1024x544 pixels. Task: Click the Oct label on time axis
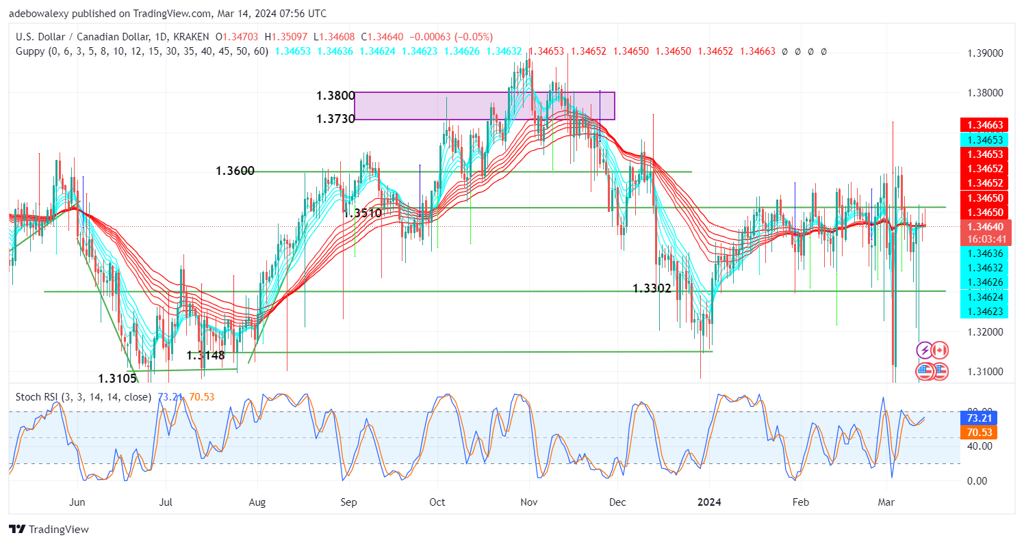[437, 502]
